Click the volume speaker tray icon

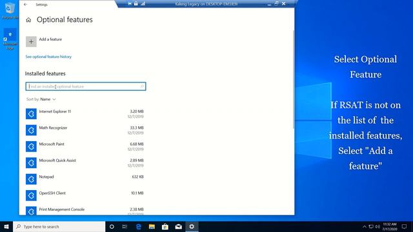pyautogui.click(x=377, y=226)
